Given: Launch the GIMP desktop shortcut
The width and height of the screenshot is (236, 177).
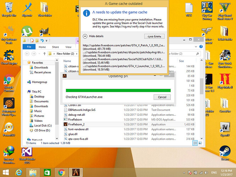Looking at the screenshot, I should coord(45,32).
